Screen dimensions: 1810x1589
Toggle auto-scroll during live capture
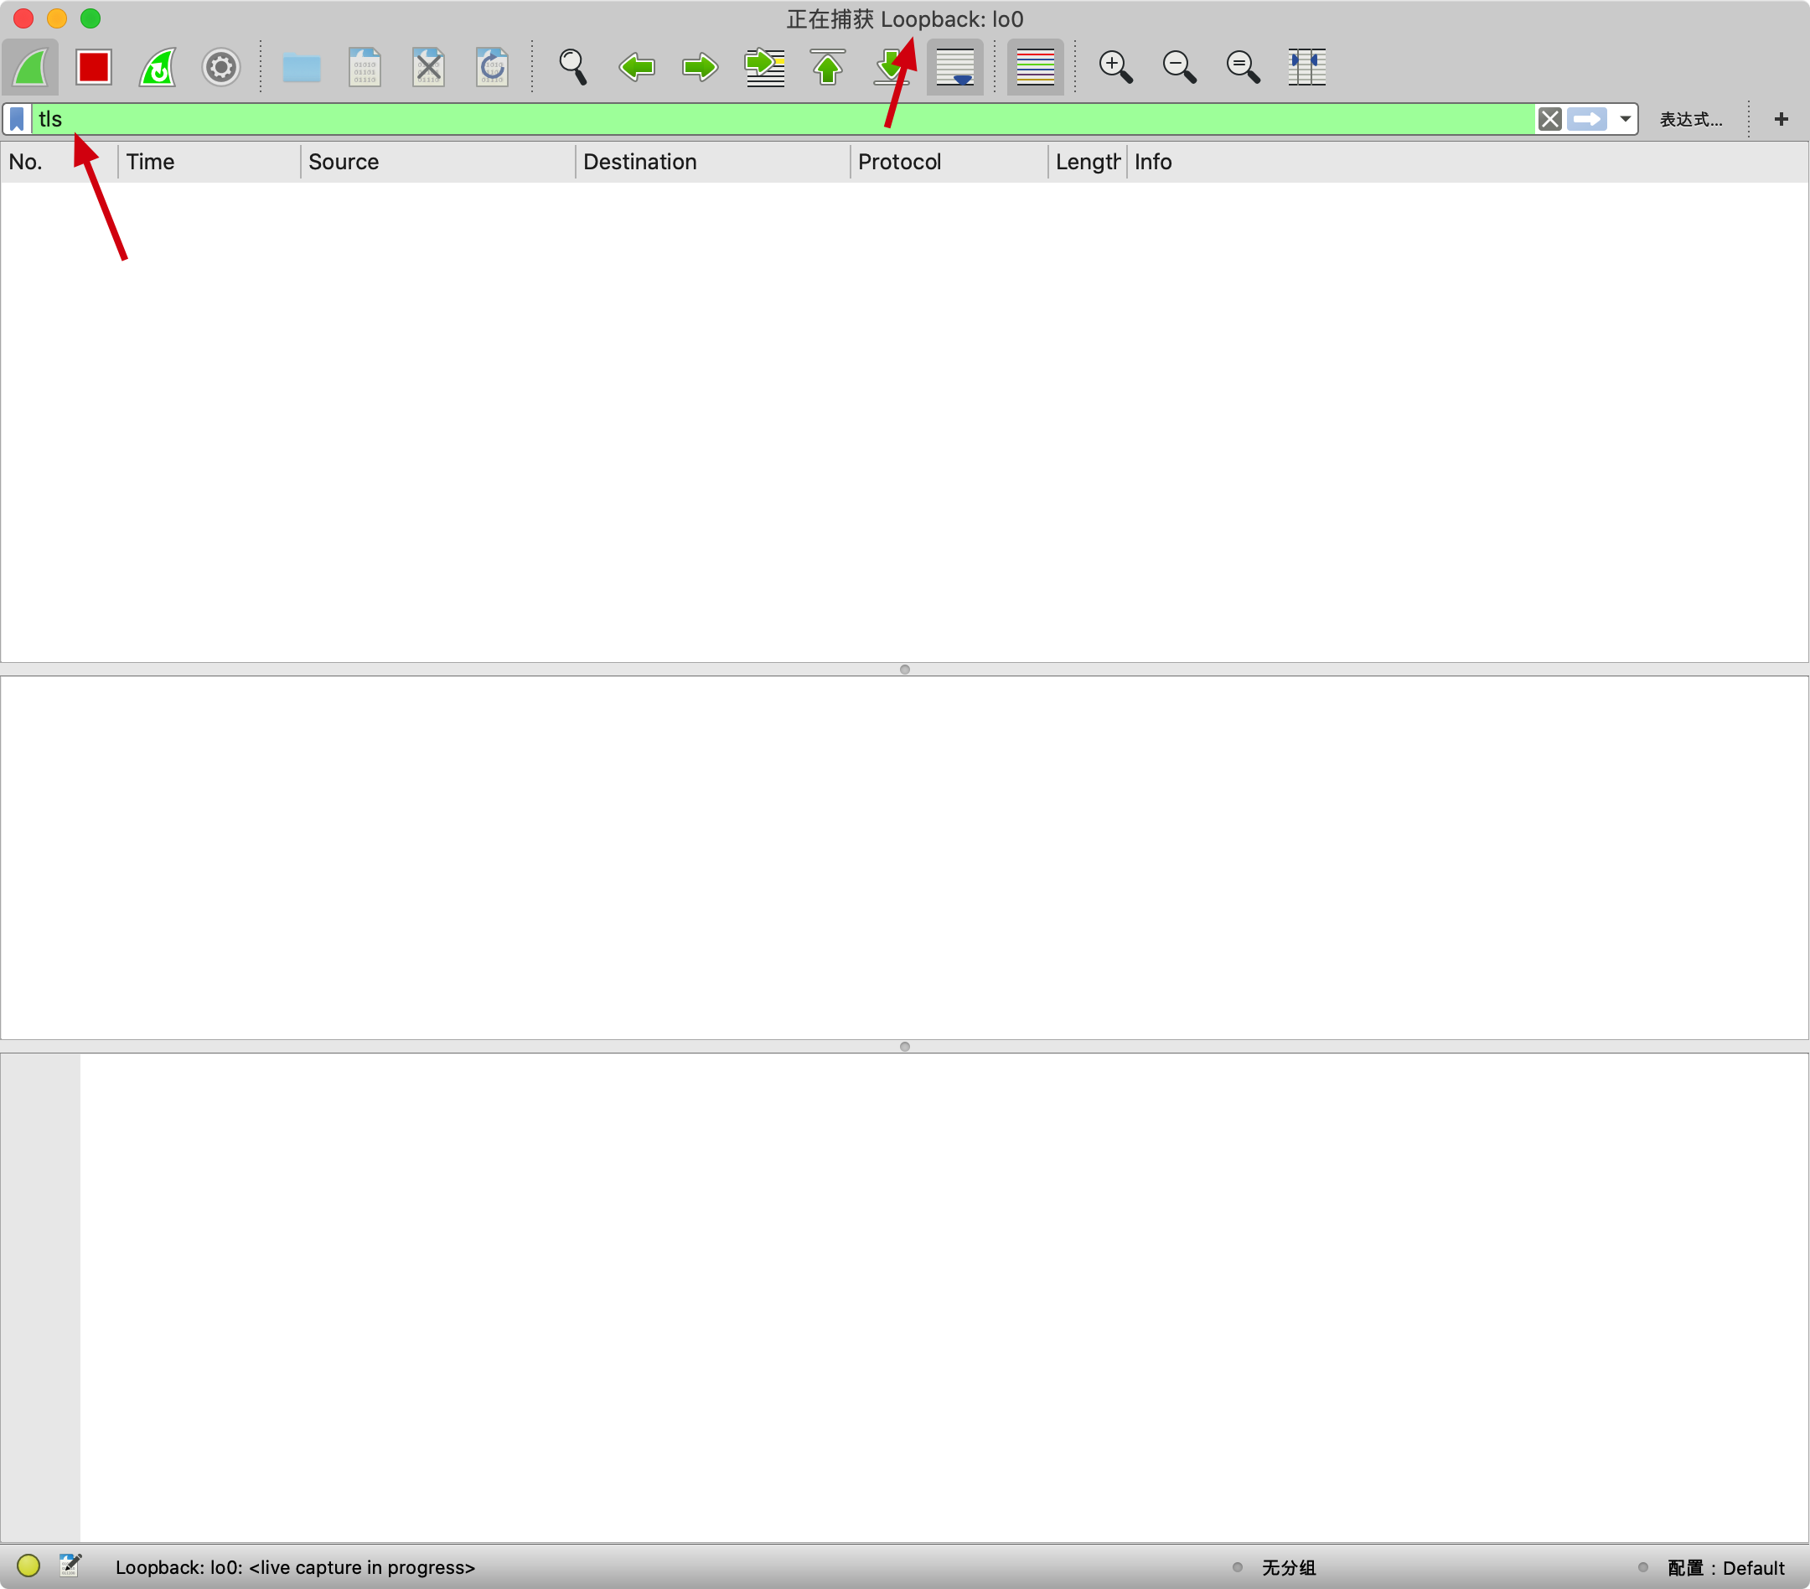pyautogui.click(x=954, y=66)
